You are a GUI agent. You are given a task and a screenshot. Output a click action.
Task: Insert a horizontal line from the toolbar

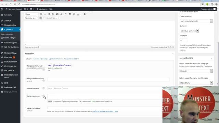coord(45,14)
